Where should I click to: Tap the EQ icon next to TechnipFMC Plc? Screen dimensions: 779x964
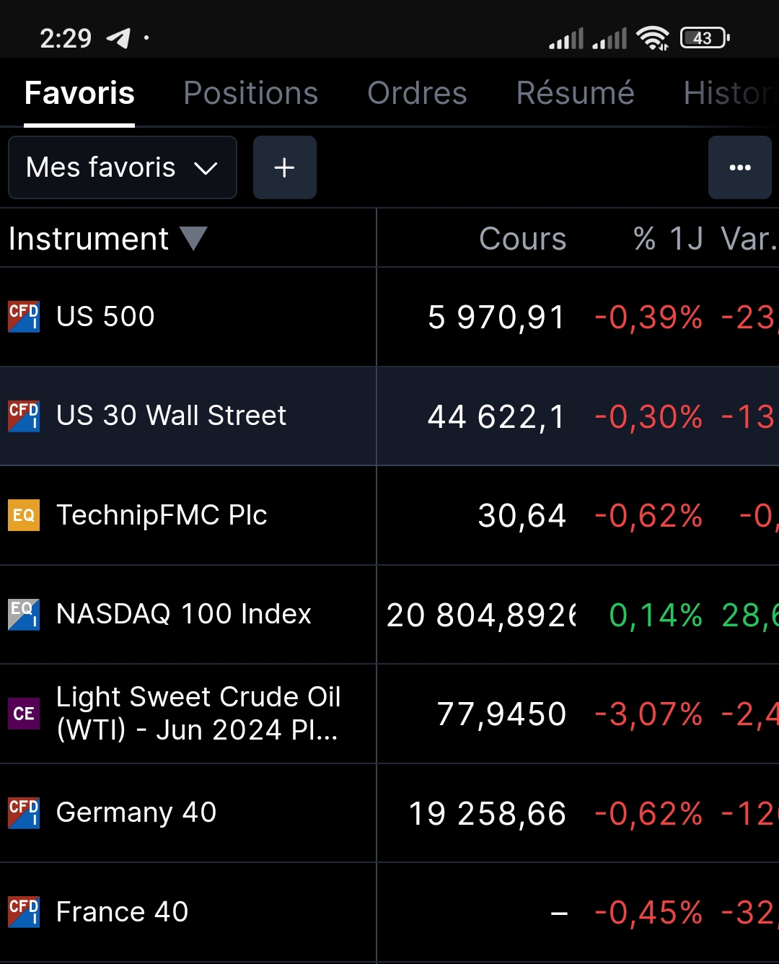coord(24,515)
